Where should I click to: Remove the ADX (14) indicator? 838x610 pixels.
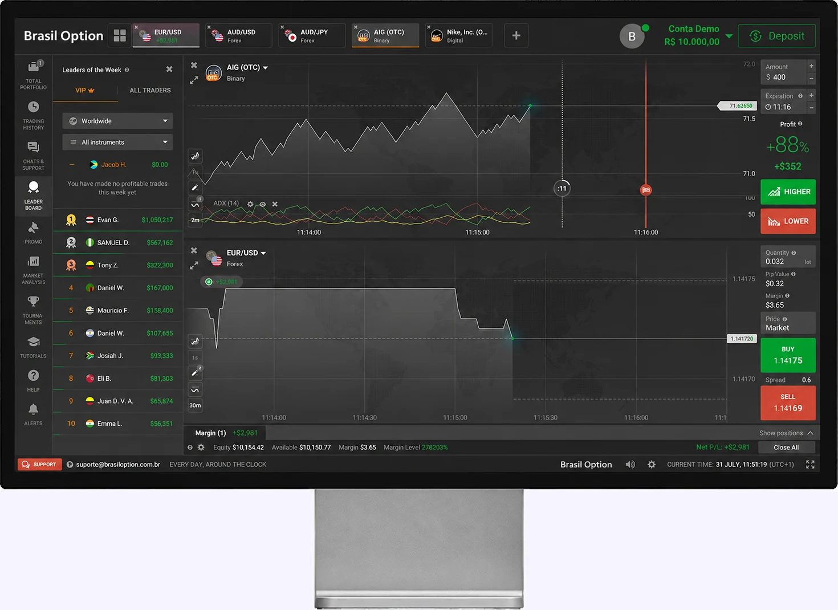coord(275,204)
